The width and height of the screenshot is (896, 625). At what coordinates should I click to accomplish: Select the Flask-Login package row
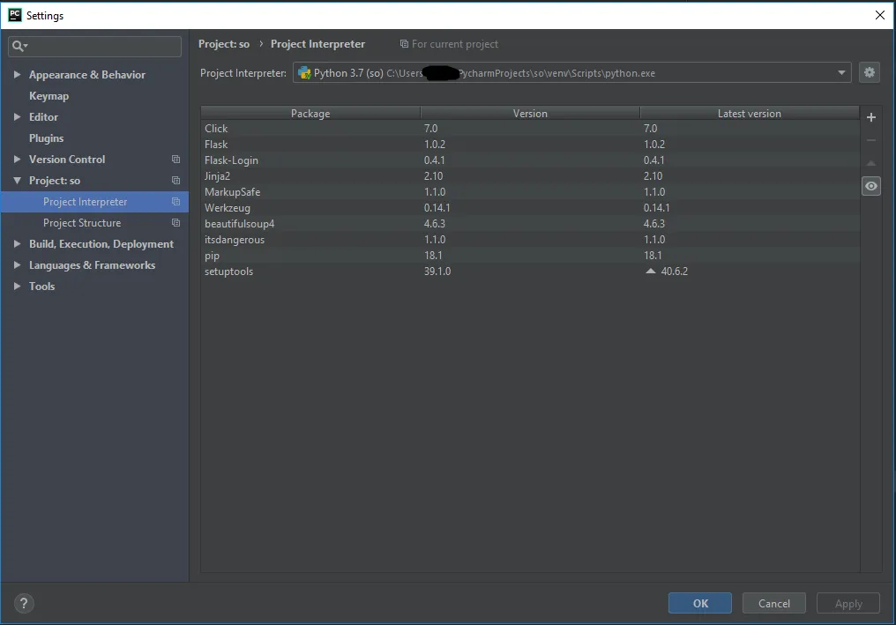coord(530,160)
